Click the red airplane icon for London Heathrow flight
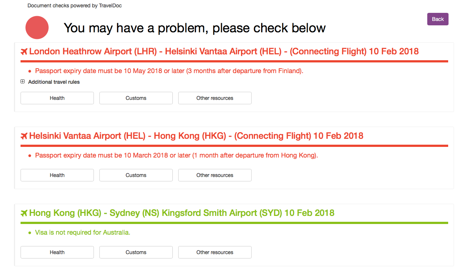Viewport: 472px width, 271px height. (x=24, y=52)
